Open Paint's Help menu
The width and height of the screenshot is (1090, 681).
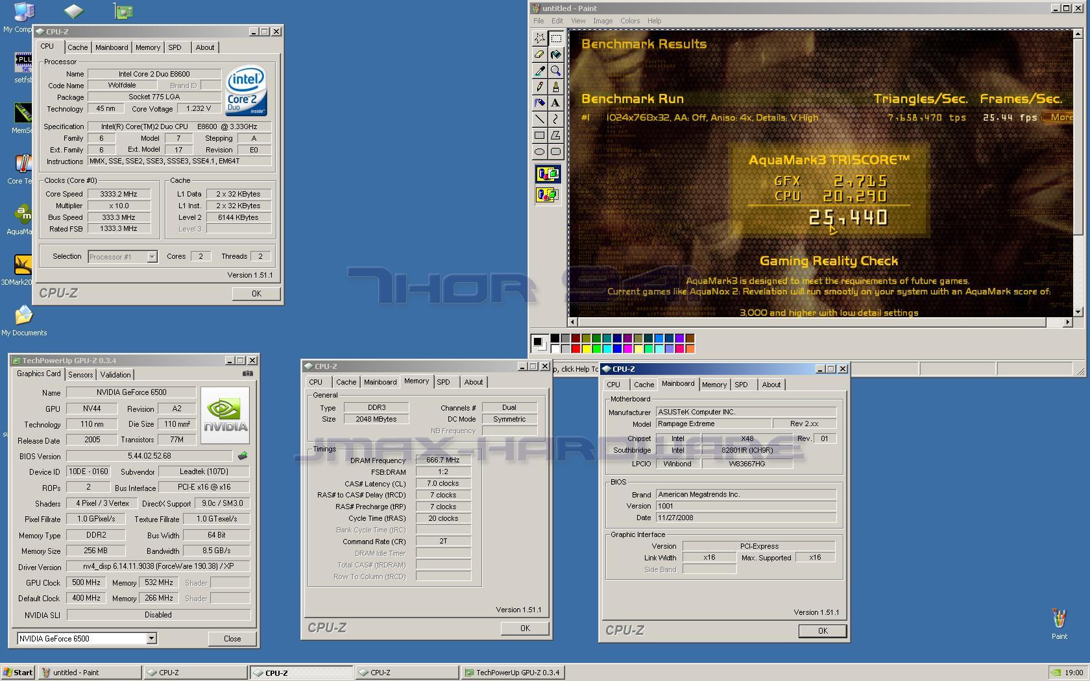coord(654,21)
